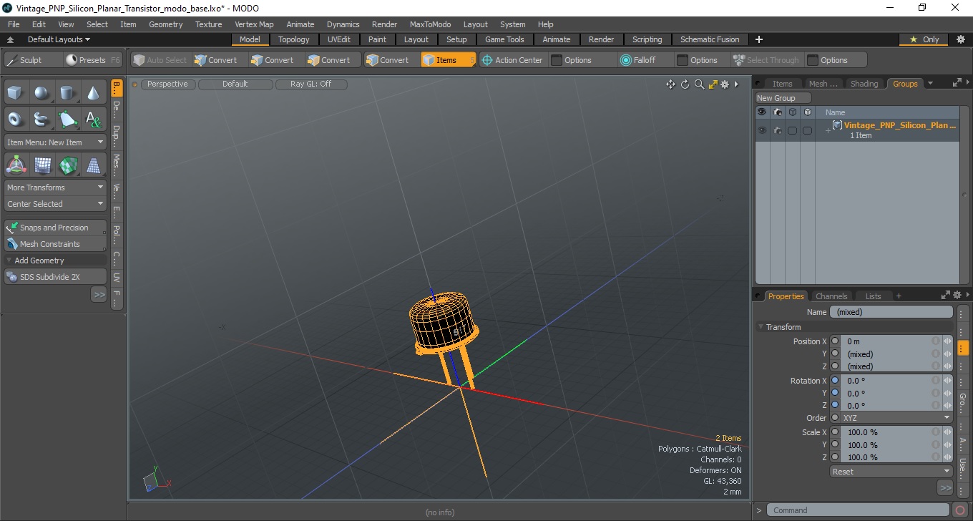Image resolution: width=973 pixels, height=521 pixels.
Task: Open the More Transforms dropdown
Action: click(55, 188)
